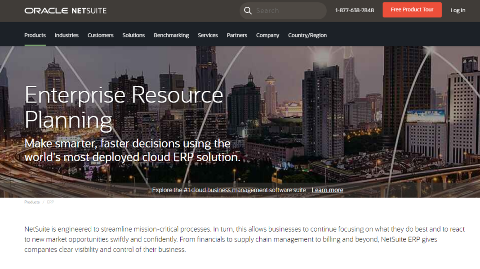Open the Benchmarking menu
The width and height of the screenshot is (480, 269).
(171, 35)
